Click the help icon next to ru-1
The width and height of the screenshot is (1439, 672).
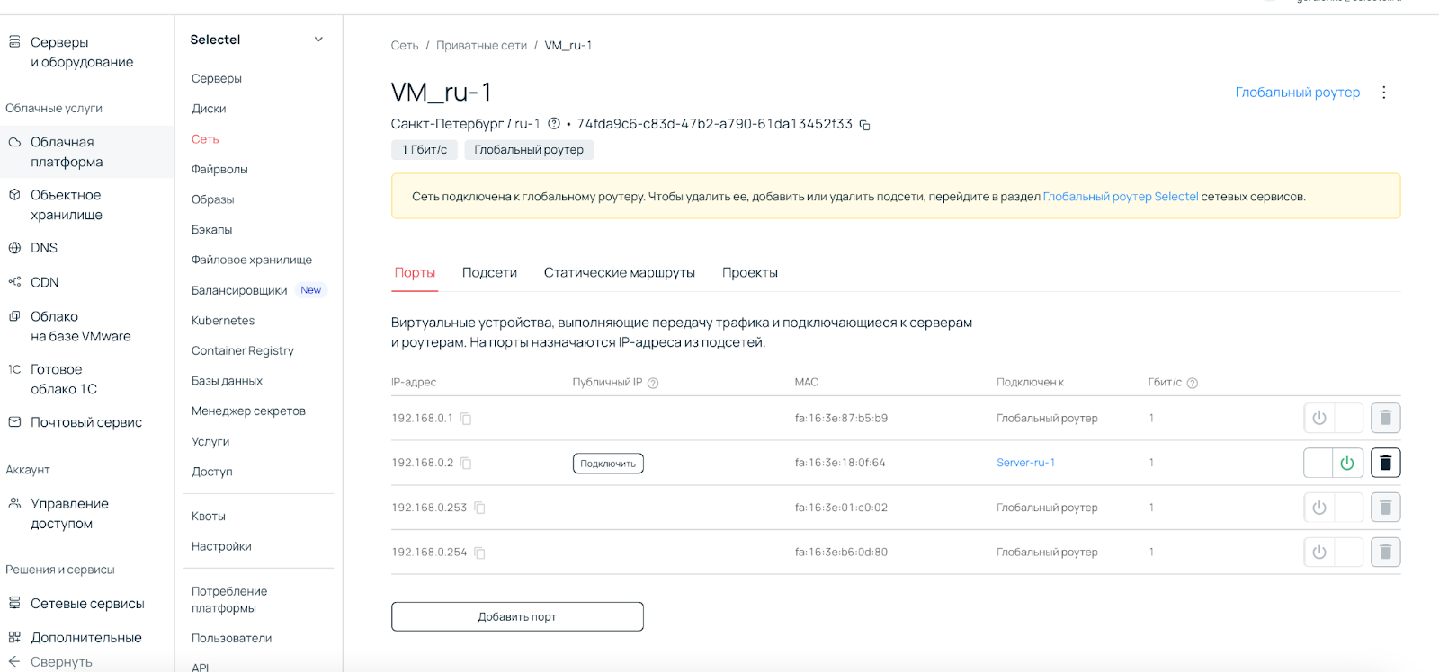click(x=554, y=124)
